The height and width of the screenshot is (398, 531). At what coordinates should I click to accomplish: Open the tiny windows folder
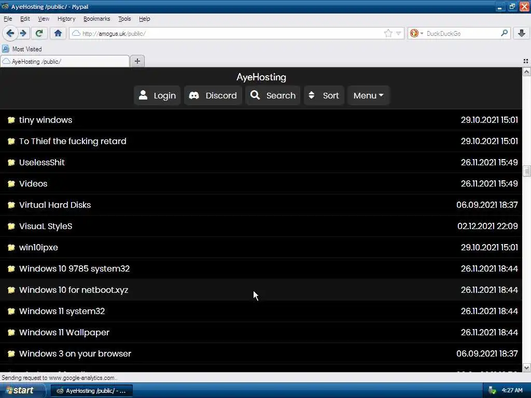[46, 120]
